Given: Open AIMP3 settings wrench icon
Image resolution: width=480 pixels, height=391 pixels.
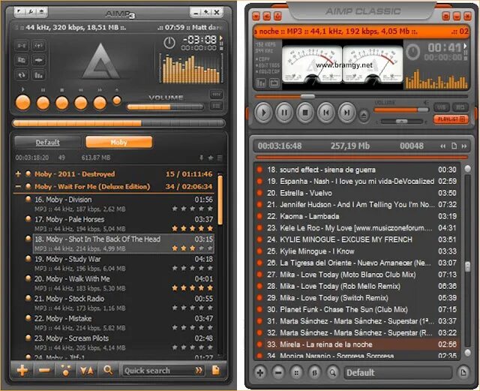Looking at the screenshot, I should pyautogui.click(x=31, y=12).
